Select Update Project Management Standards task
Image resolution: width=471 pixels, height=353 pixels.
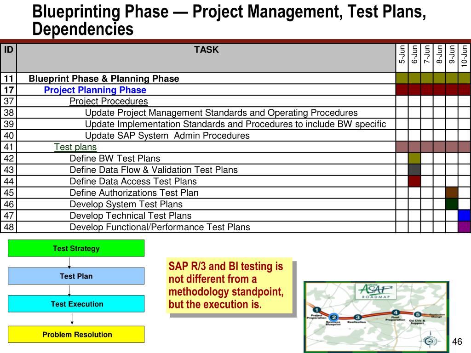click(x=221, y=113)
